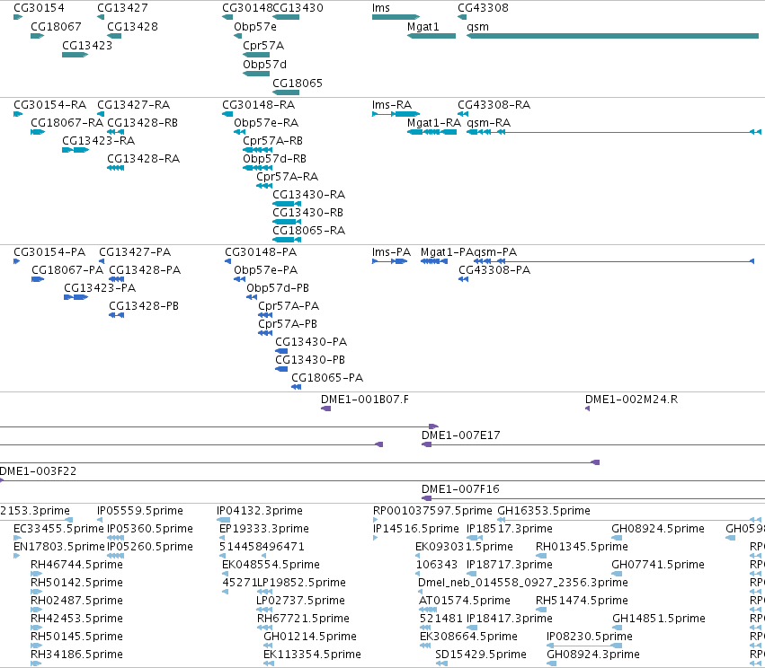This screenshot has width=765, height=668.
Task: Select the Obp57e-RA transcript label
Action: coord(266,123)
